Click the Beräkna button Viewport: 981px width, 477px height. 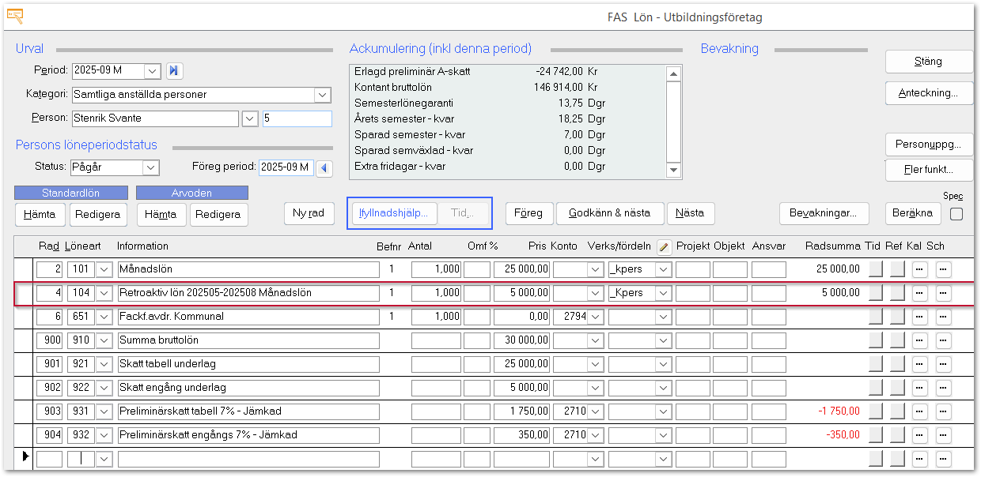(915, 213)
